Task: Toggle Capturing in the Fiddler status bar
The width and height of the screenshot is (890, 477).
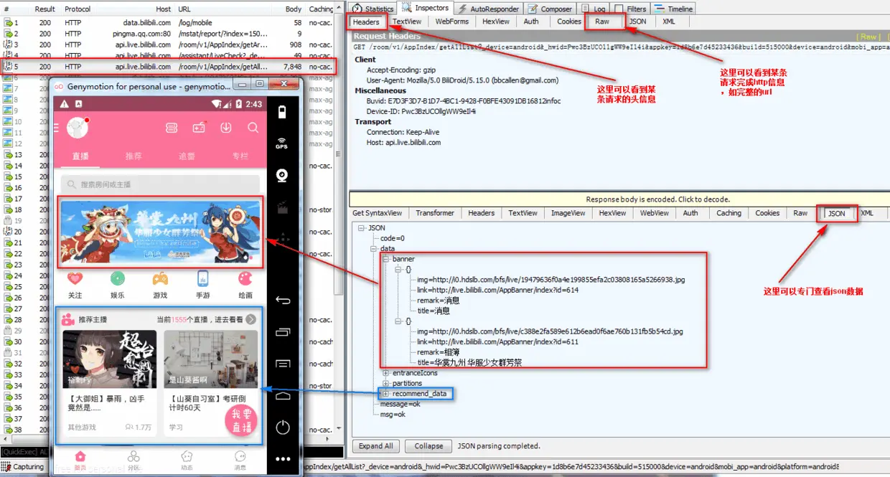Action: 22,467
